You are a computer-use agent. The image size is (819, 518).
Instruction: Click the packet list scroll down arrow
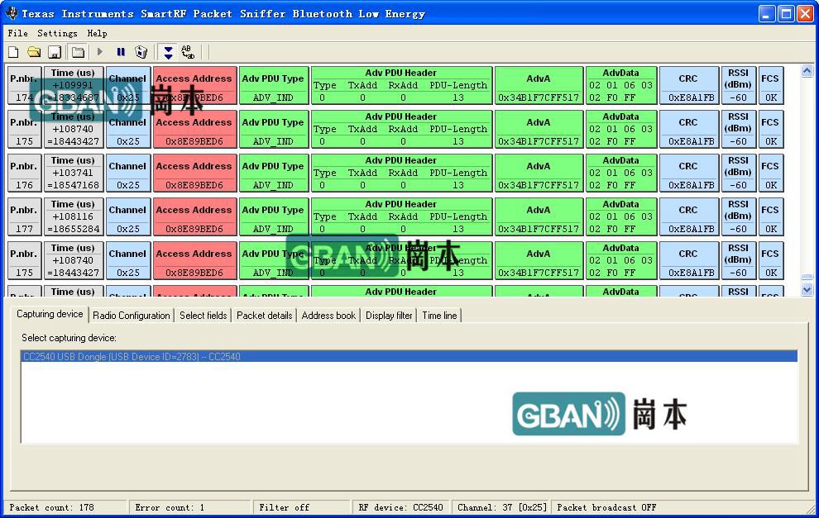pos(807,289)
